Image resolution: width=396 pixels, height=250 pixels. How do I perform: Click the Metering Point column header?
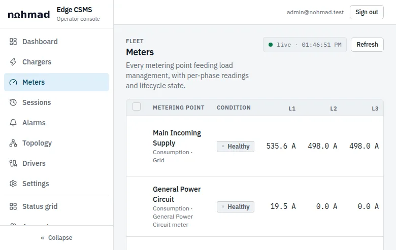coord(179,108)
